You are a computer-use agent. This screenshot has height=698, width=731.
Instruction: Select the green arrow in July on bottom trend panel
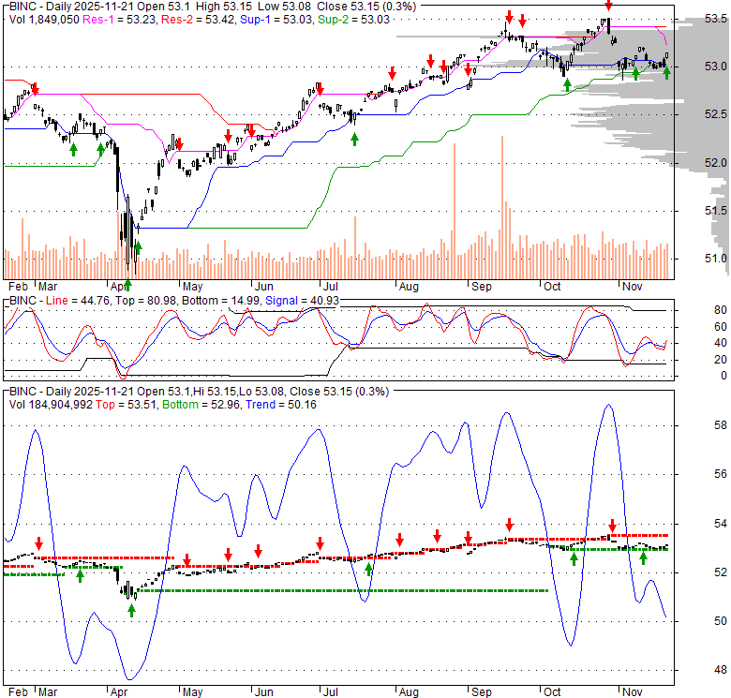click(368, 569)
